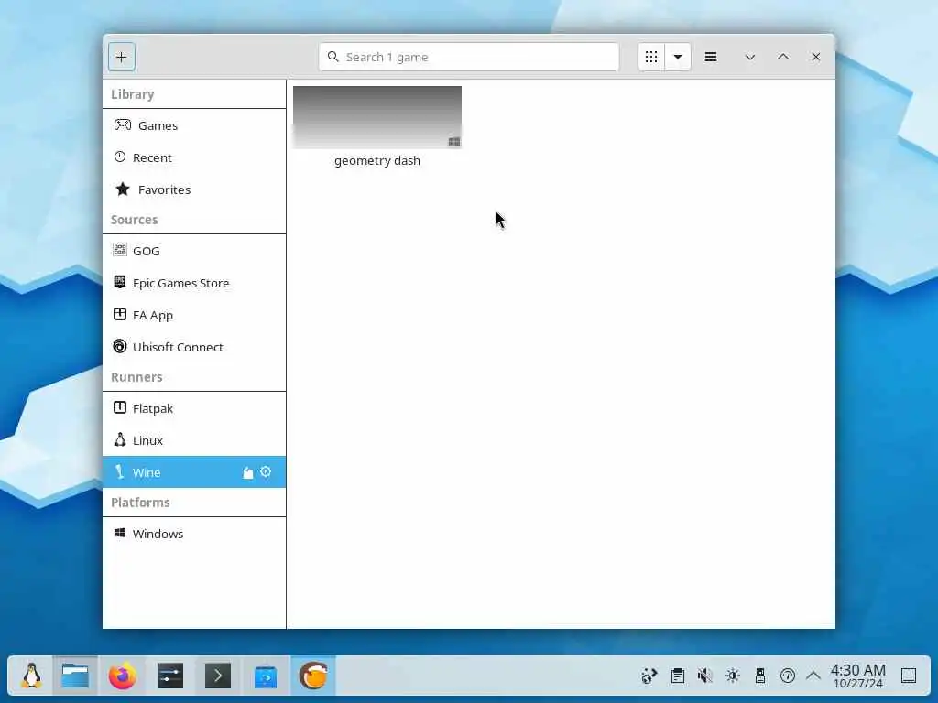
Task: Click the Runners section header
Action: pyautogui.click(x=136, y=377)
